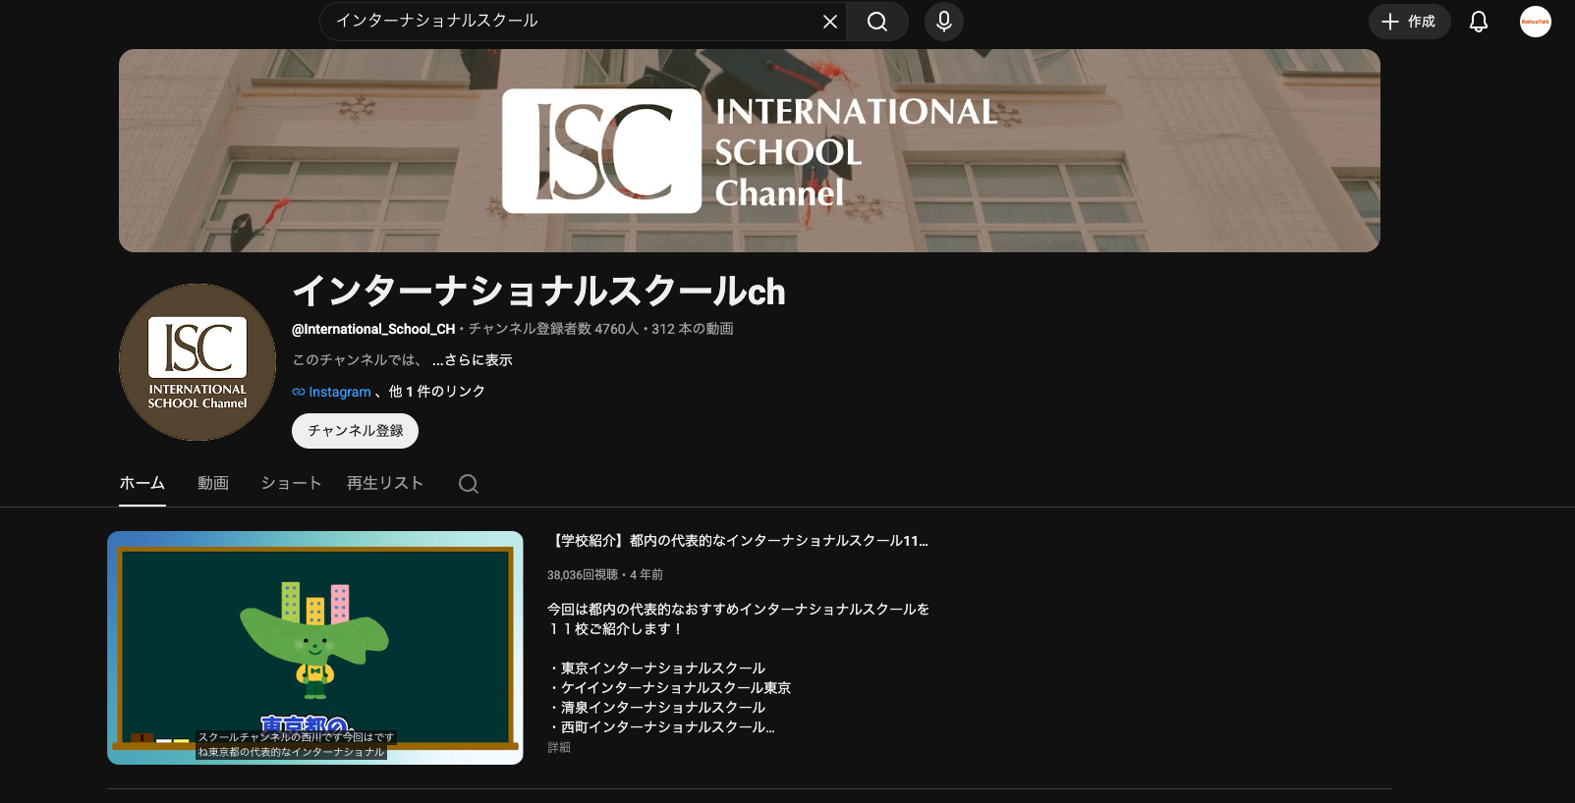The height and width of the screenshot is (803, 1575).
Task: Open the 作成 create button
Action: [x=1410, y=22]
